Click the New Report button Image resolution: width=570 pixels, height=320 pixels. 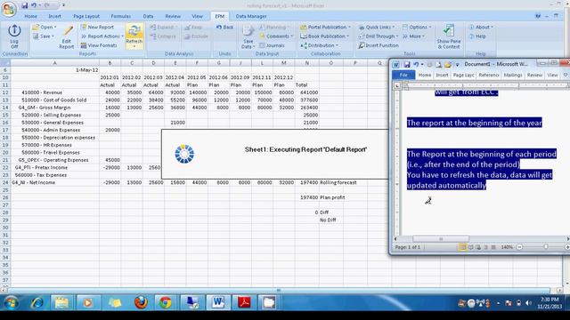click(97, 28)
